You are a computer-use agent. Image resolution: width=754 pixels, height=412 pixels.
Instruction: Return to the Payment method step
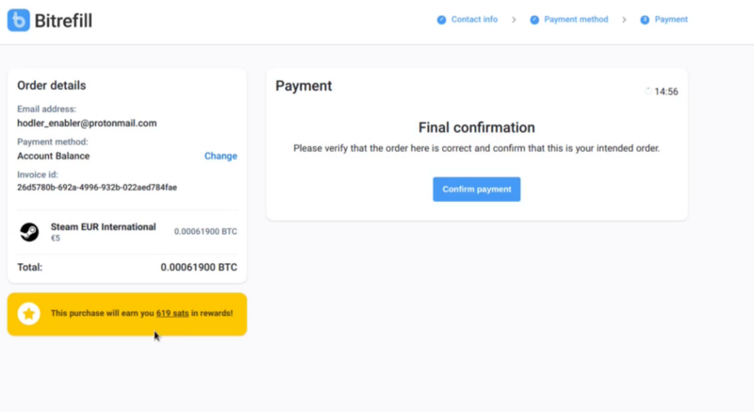pyautogui.click(x=576, y=19)
